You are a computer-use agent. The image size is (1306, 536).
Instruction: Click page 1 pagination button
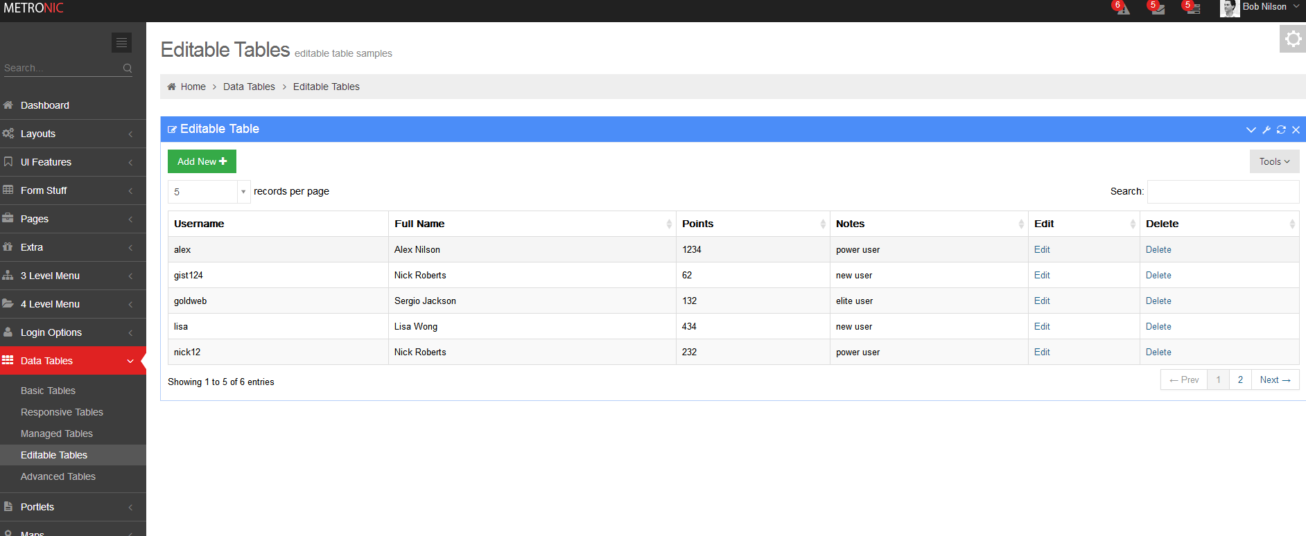pos(1218,379)
